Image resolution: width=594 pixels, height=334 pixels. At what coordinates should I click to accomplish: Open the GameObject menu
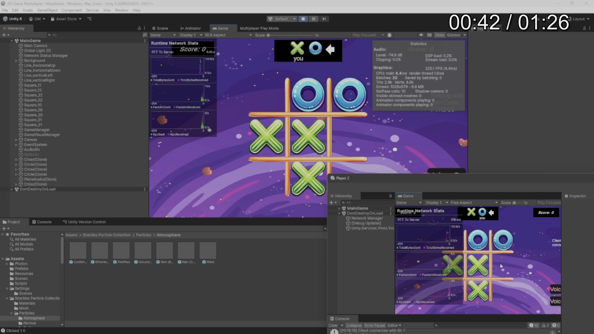click(x=47, y=10)
